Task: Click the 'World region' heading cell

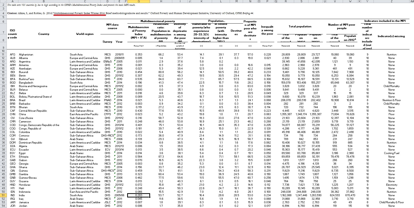Action: coord(85,34)
